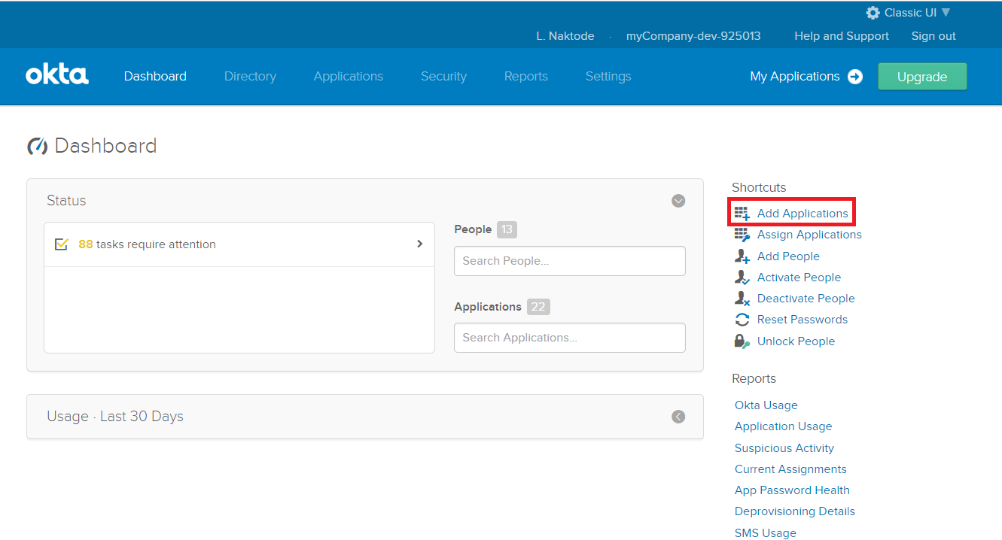This screenshot has width=1002, height=540.
Task: Click the Usage · Last 30 Days title
Action: point(115,417)
